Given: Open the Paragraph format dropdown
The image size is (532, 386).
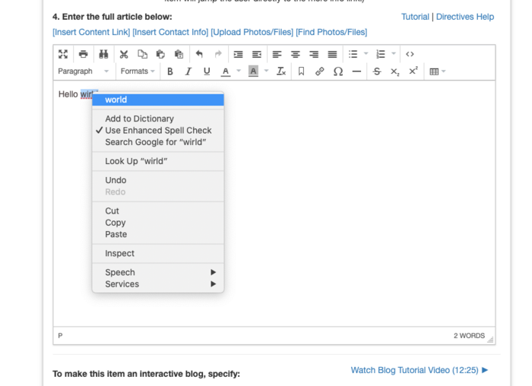Looking at the screenshot, I should 83,71.
